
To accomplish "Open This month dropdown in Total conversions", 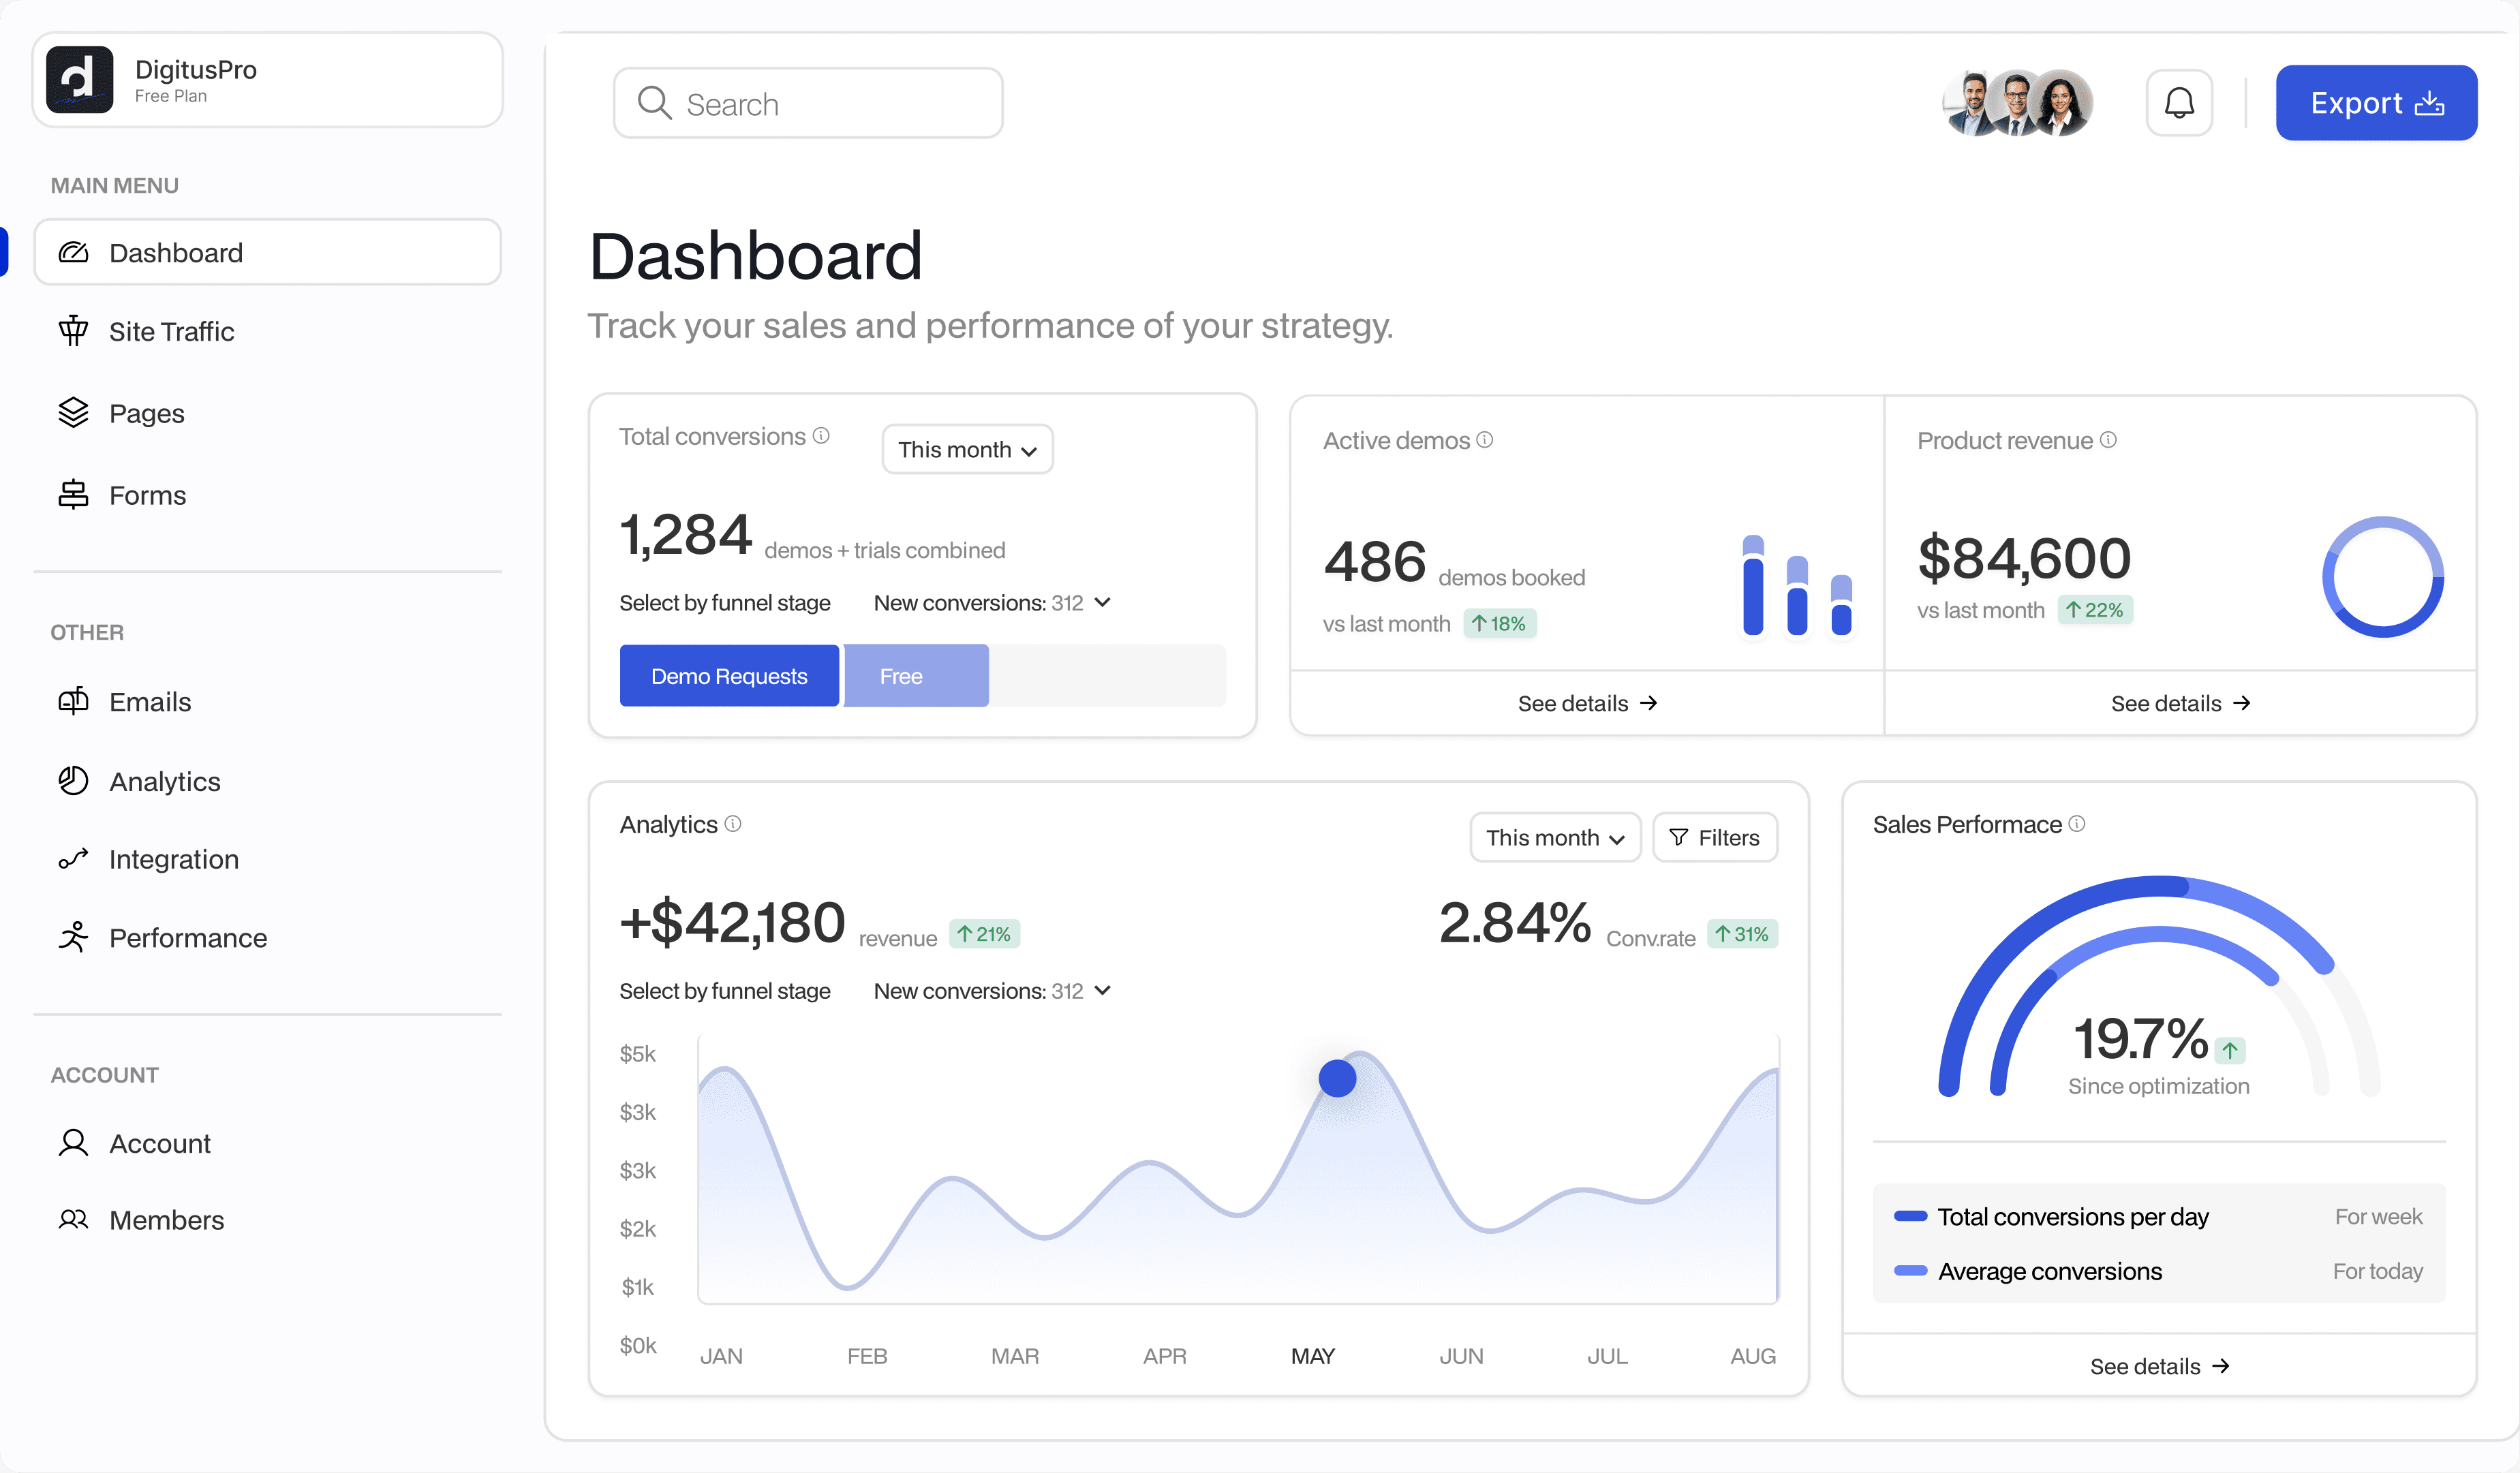I will (x=967, y=449).
